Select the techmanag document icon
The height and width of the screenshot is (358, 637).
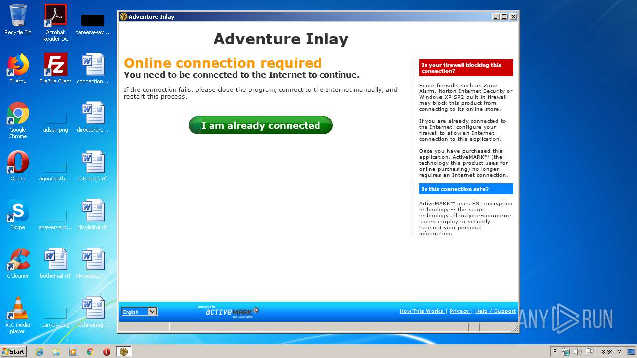click(x=93, y=312)
